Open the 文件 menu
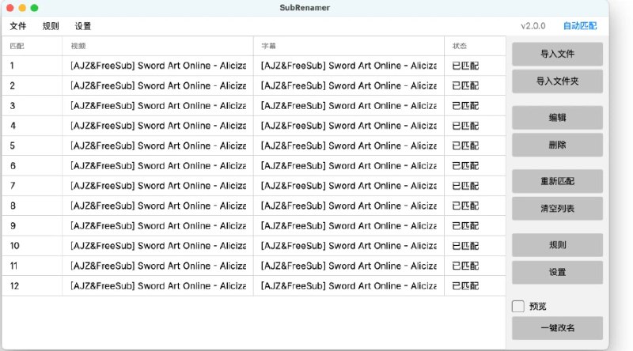Screen dimensions: 633x351 click(x=18, y=26)
